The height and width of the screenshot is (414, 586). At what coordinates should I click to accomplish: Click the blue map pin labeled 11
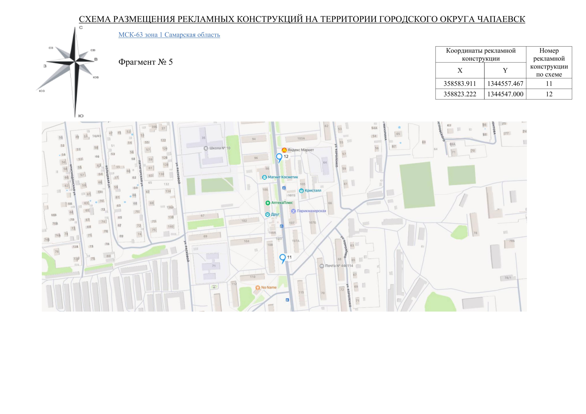coord(282,258)
